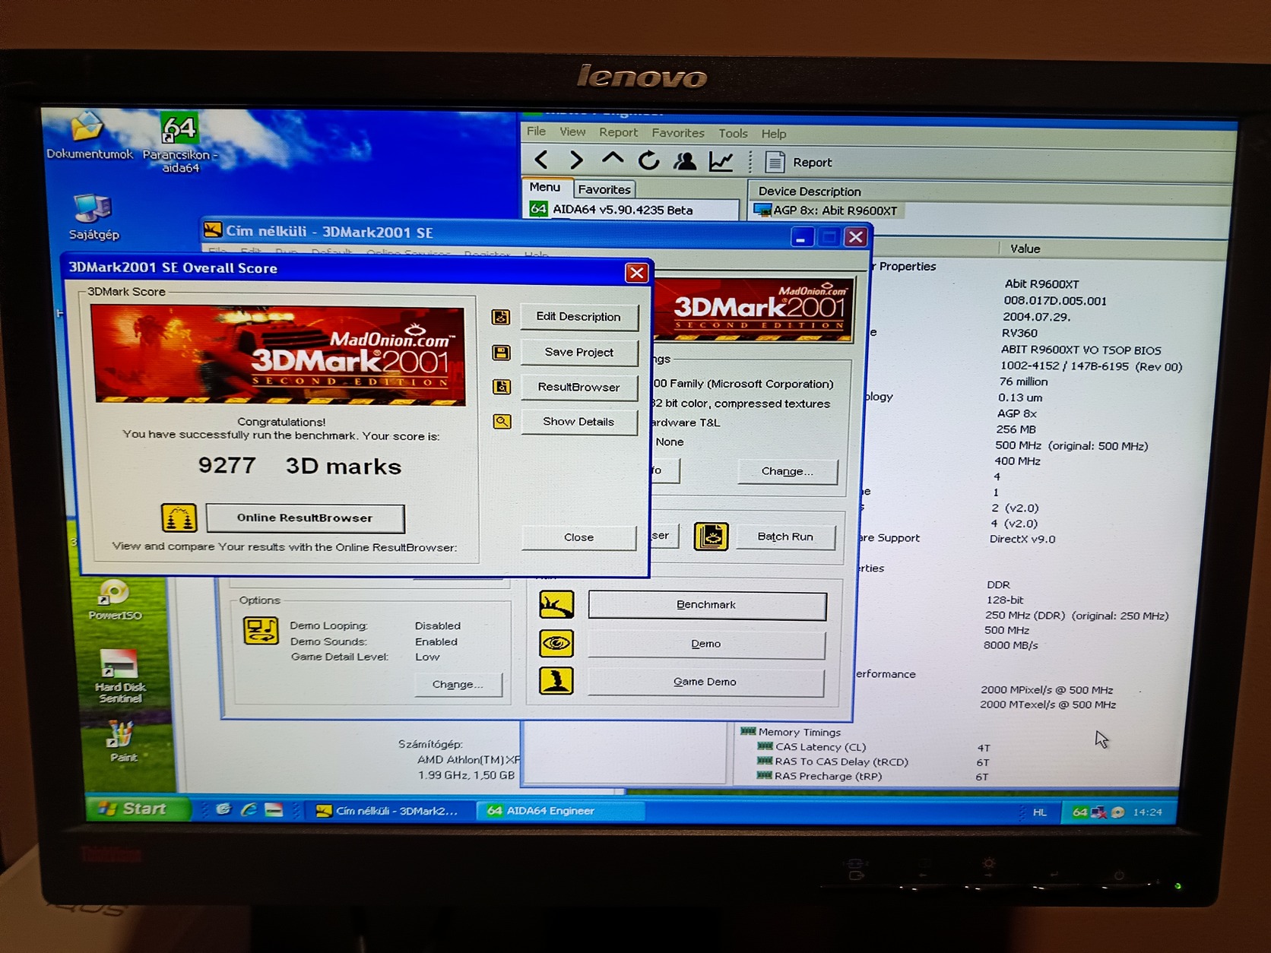Click the Value column header
Image resolution: width=1271 pixels, height=953 pixels.
1025,249
